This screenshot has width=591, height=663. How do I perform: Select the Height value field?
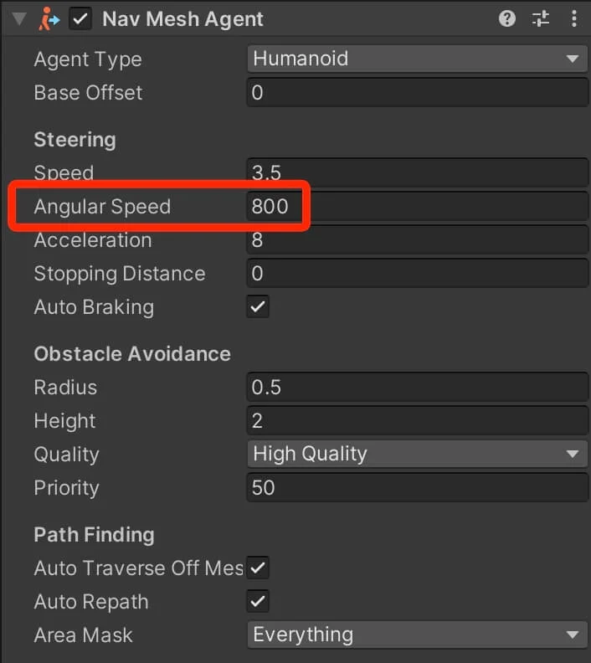pos(417,420)
